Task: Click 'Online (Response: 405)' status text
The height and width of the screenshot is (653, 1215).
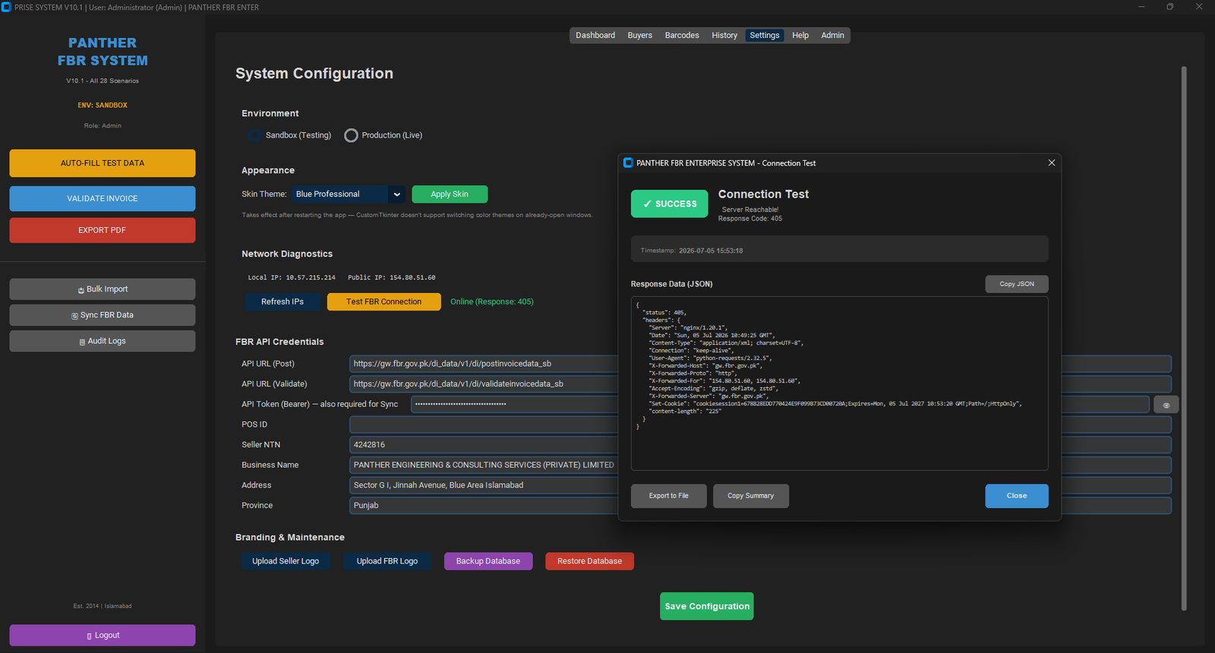Action: tap(492, 302)
